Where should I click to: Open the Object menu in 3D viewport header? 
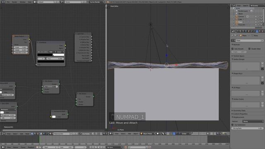(x=136, y=134)
